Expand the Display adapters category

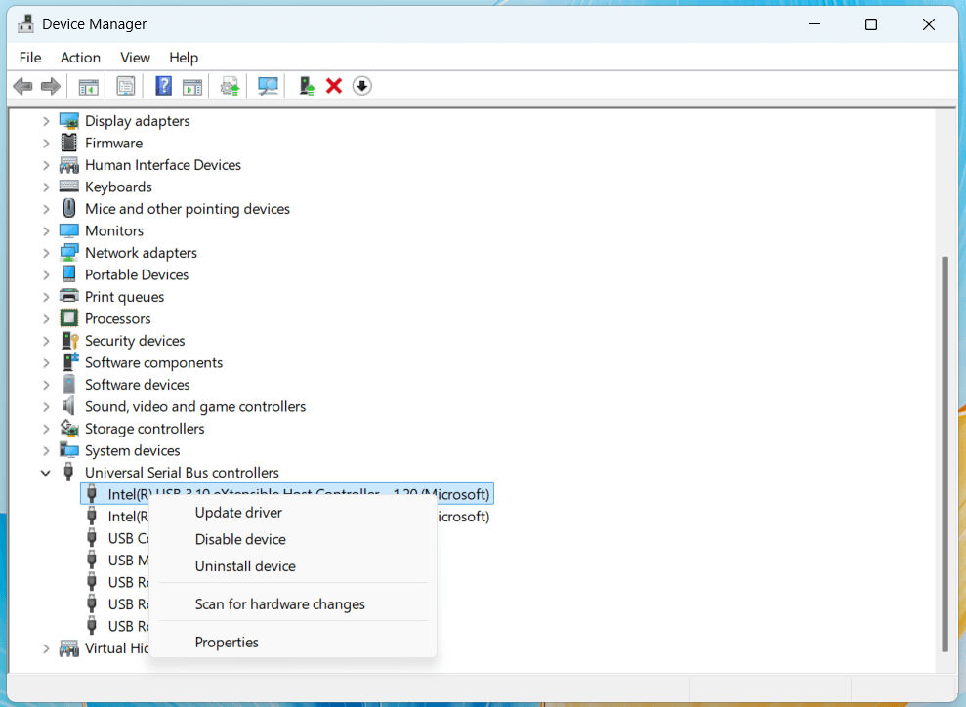click(46, 120)
